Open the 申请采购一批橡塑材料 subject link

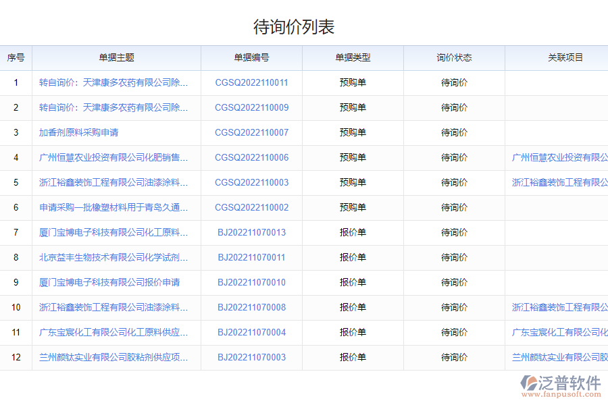(x=113, y=208)
